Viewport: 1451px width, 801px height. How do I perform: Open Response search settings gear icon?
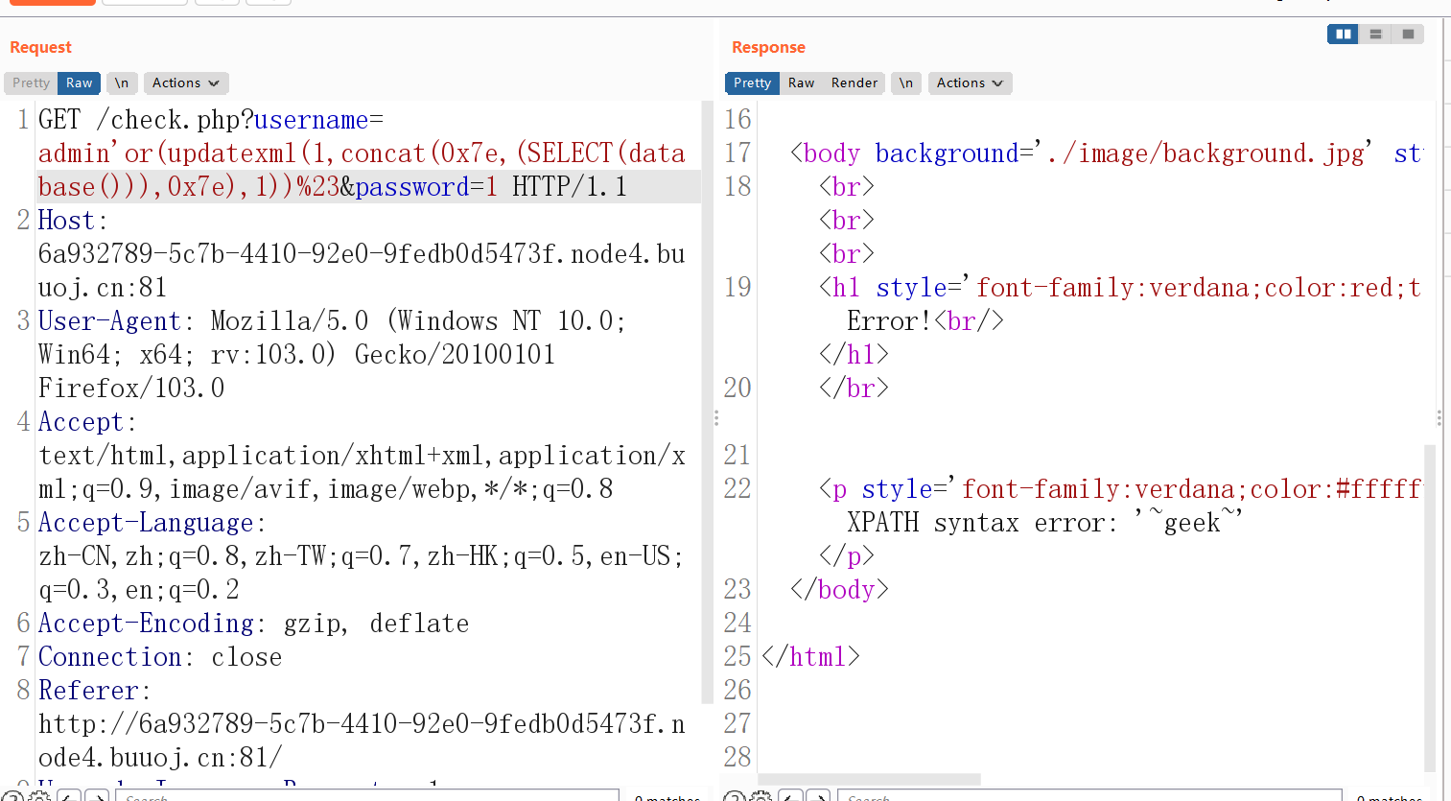click(x=761, y=796)
